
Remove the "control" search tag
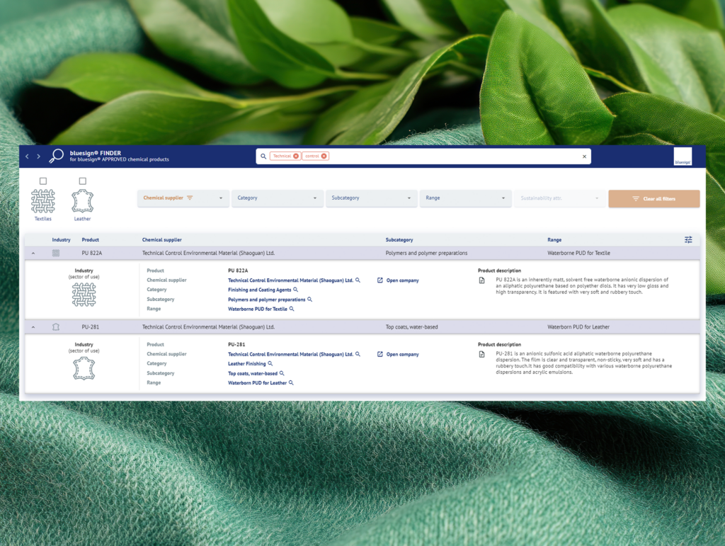[x=324, y=155]
